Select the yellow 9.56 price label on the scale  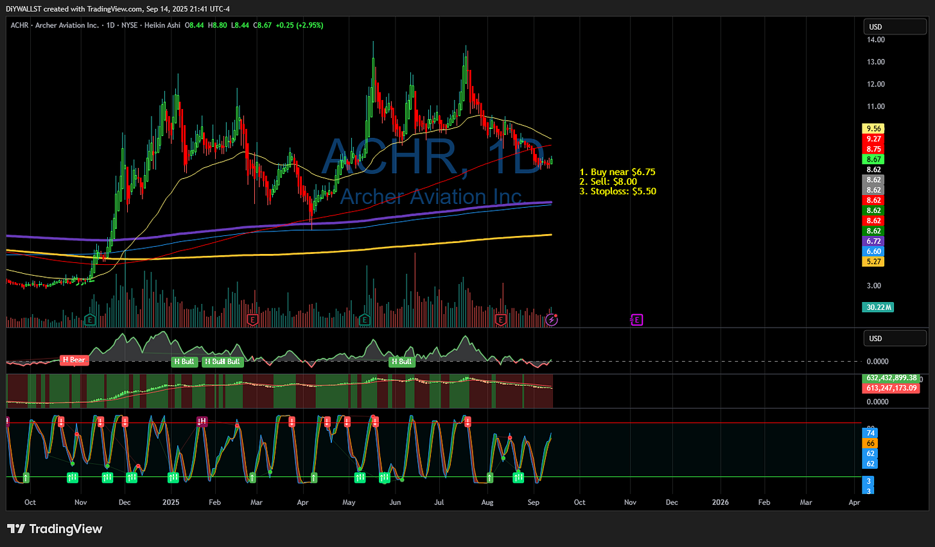(873, 128)
